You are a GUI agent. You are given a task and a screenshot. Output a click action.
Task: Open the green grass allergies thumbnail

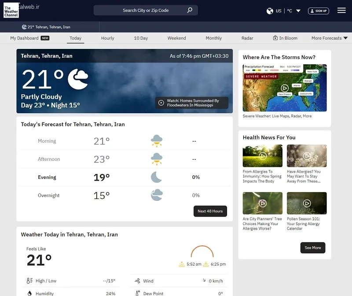point(262,156)
